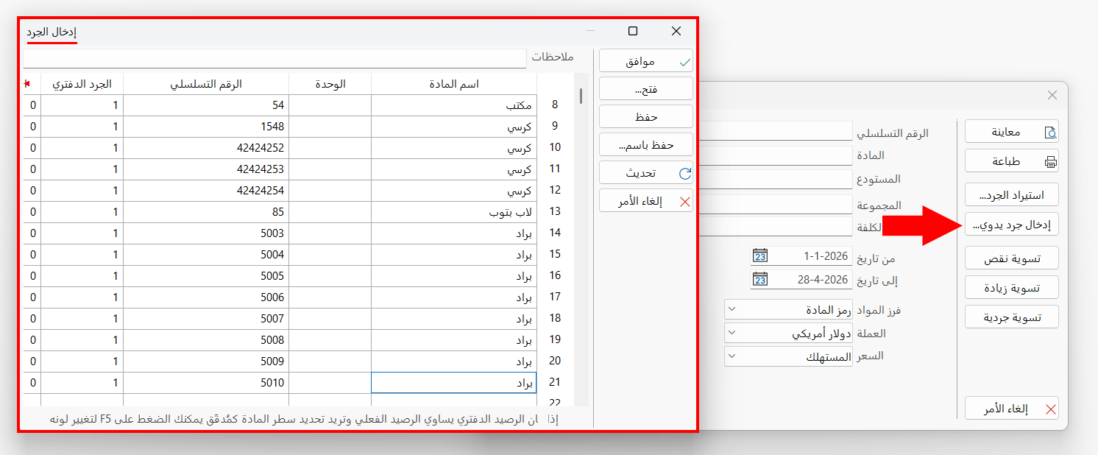Expand the السعر price dropdown
The width and height of the screenshot is (1098, 455).
732,356
